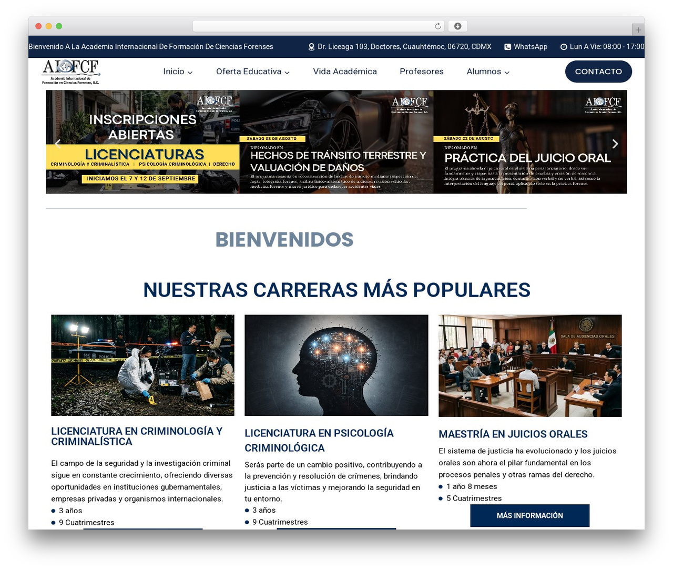Screen dimensions: 673x570
Task: Advance to the next carousel slide
Action: [x=615, y=144]
